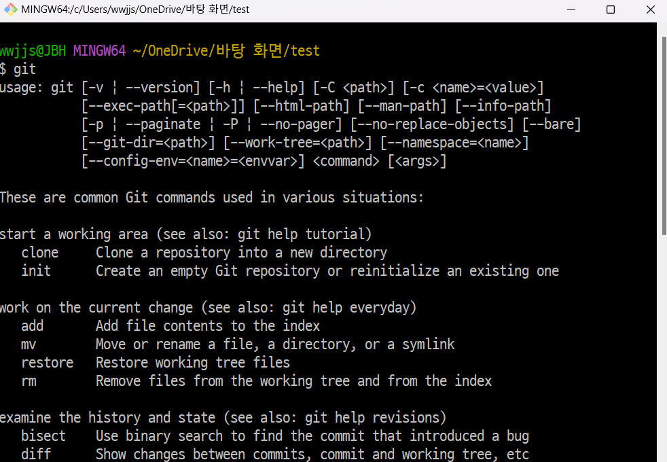Click the '--info-path' option

503,106
